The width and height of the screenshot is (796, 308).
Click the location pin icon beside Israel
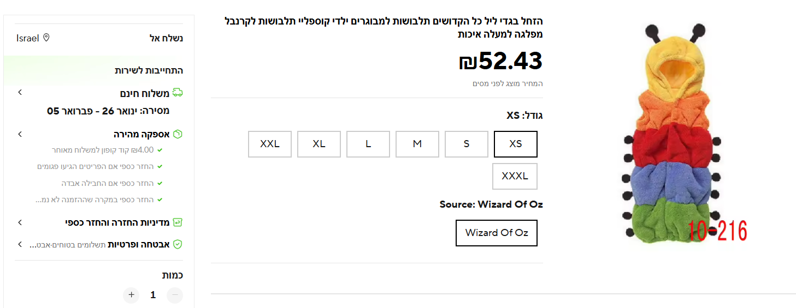point(46,38)
